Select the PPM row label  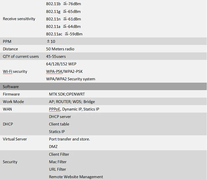pos(7,42)
